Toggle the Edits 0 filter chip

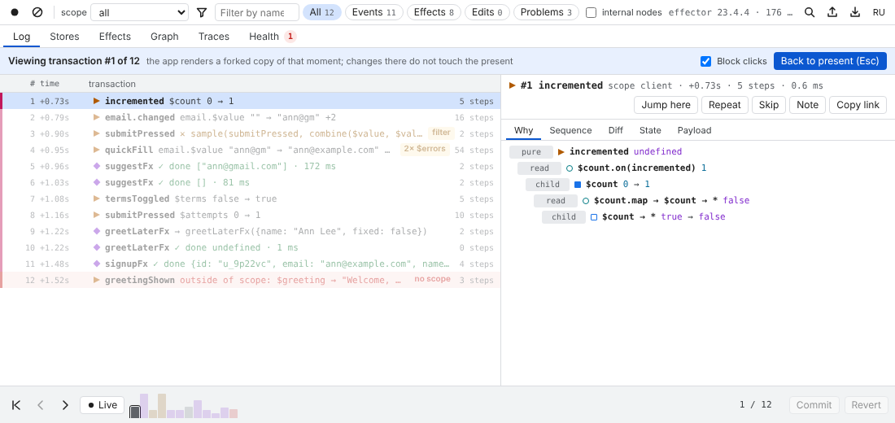pos(487,12)
